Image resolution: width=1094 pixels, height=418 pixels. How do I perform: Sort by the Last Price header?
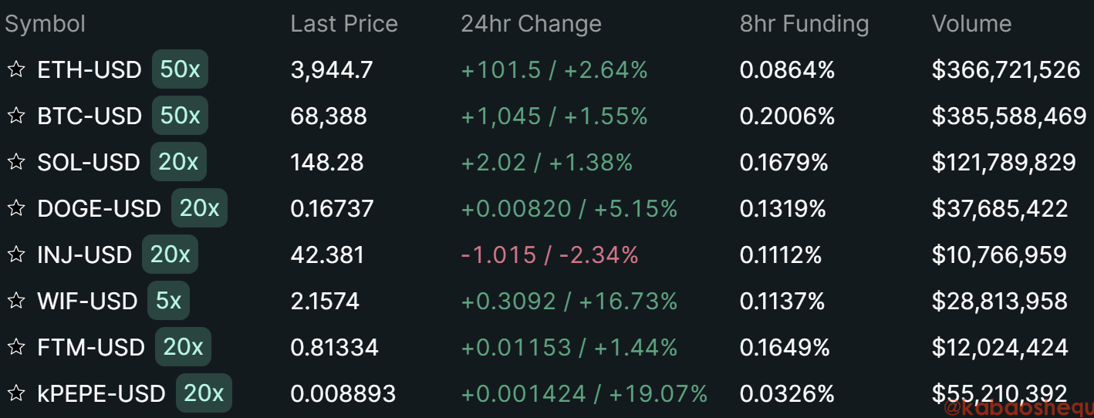pos(343,24)
